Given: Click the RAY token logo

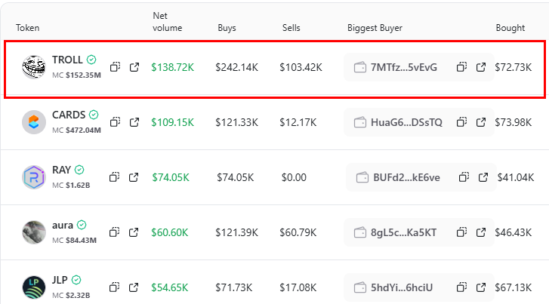Looking at the screenshot, I should click(34, 177).
